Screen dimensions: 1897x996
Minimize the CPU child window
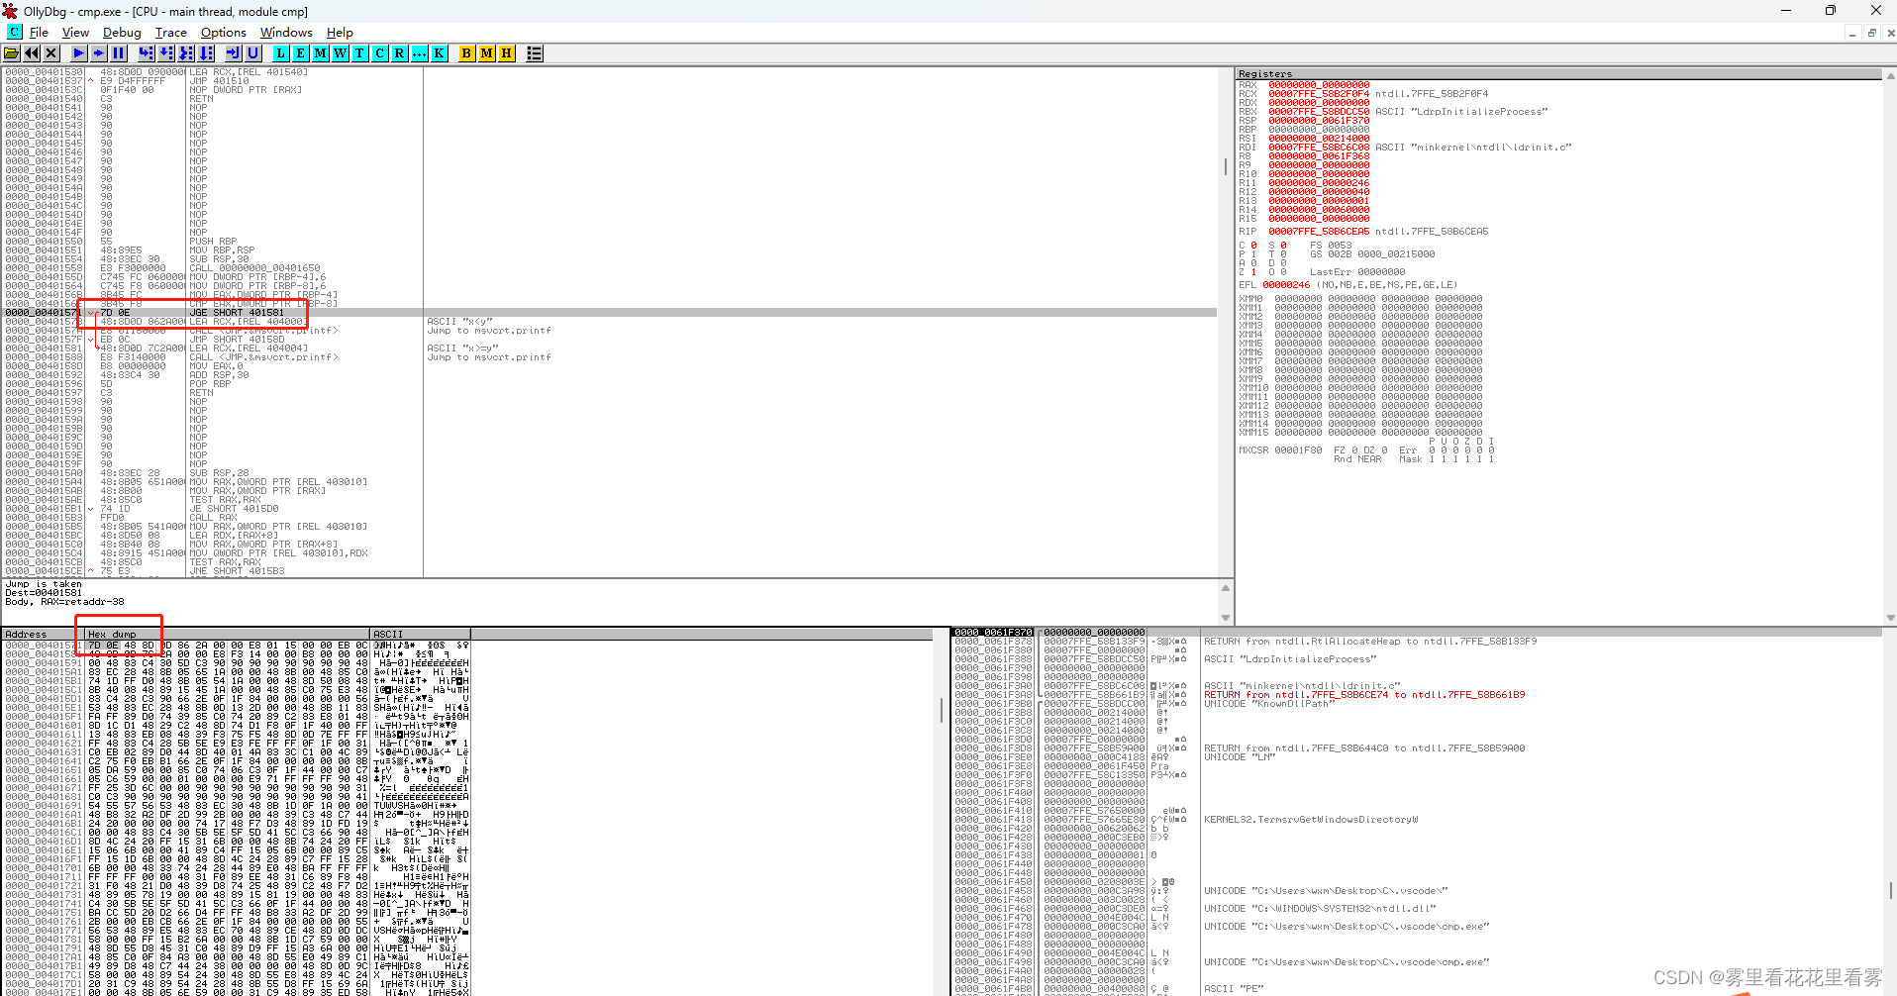click(x=1851, y=33)
